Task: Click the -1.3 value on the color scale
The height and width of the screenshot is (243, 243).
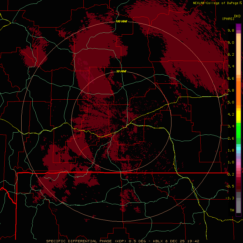Action: [230, 198]
